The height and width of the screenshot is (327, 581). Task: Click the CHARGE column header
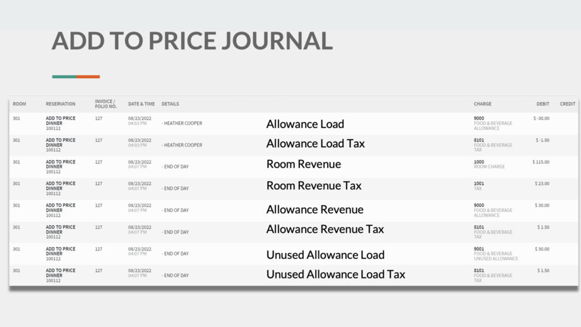point(482,104)
